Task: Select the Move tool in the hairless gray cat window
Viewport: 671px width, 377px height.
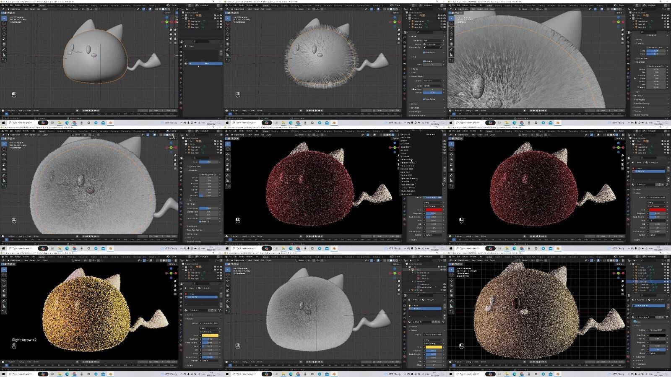Action: click(4, 29)
